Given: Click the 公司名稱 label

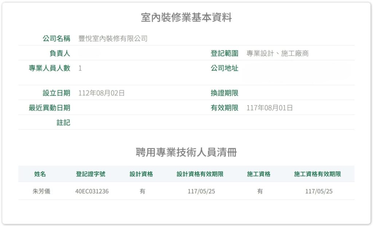Looking at the screenshot, I should [56, 38].
